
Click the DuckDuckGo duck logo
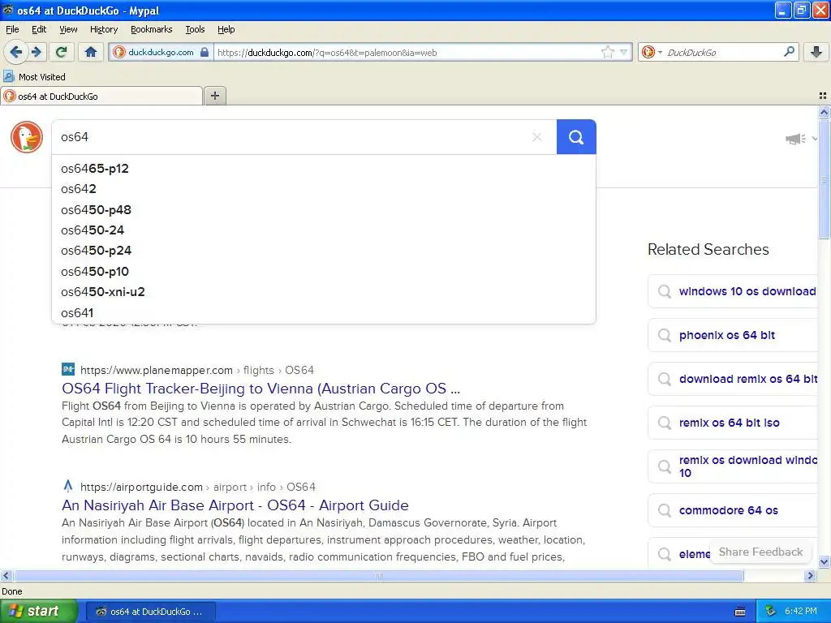[x=27, y=136]
